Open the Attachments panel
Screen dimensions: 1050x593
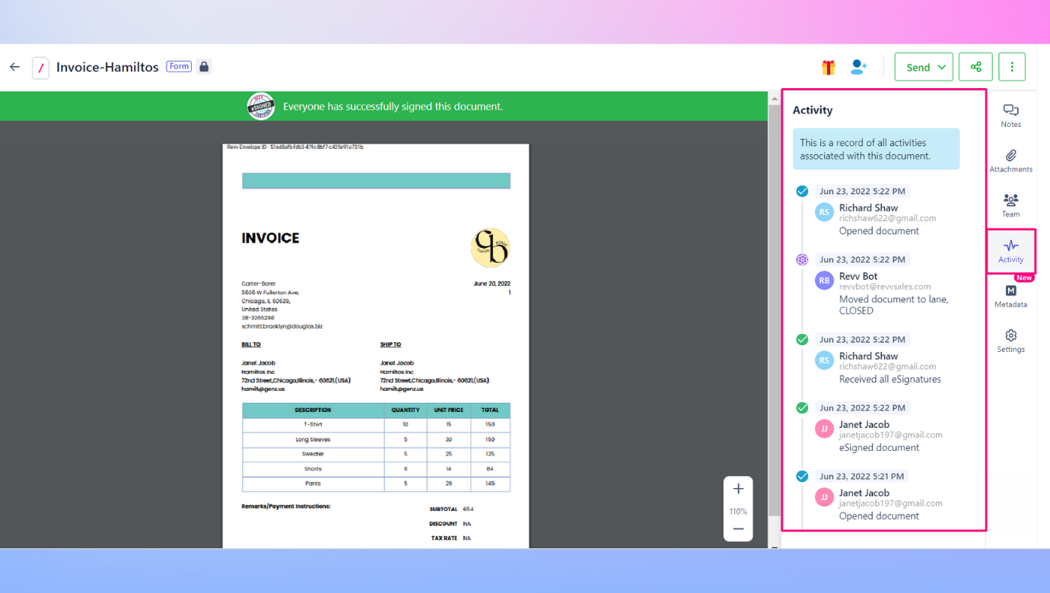click(1010, 161)
